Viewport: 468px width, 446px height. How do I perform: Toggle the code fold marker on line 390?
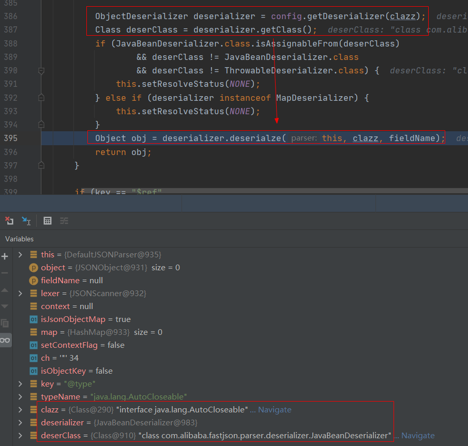click(41, 70)
